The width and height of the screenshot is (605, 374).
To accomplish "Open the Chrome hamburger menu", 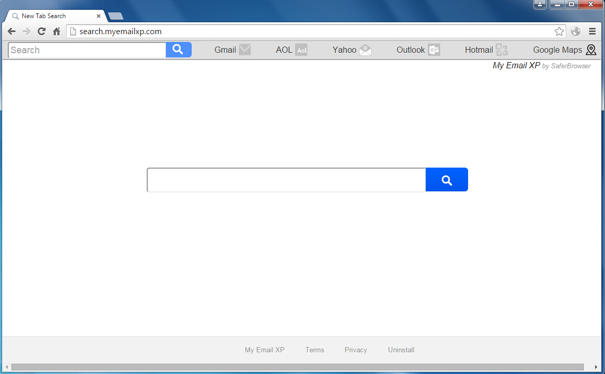I will [592, 31].
